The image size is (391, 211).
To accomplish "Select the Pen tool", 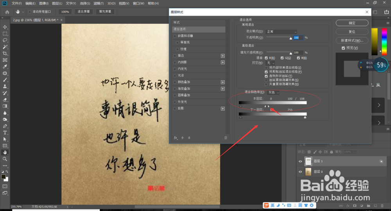I will (5, 126).
